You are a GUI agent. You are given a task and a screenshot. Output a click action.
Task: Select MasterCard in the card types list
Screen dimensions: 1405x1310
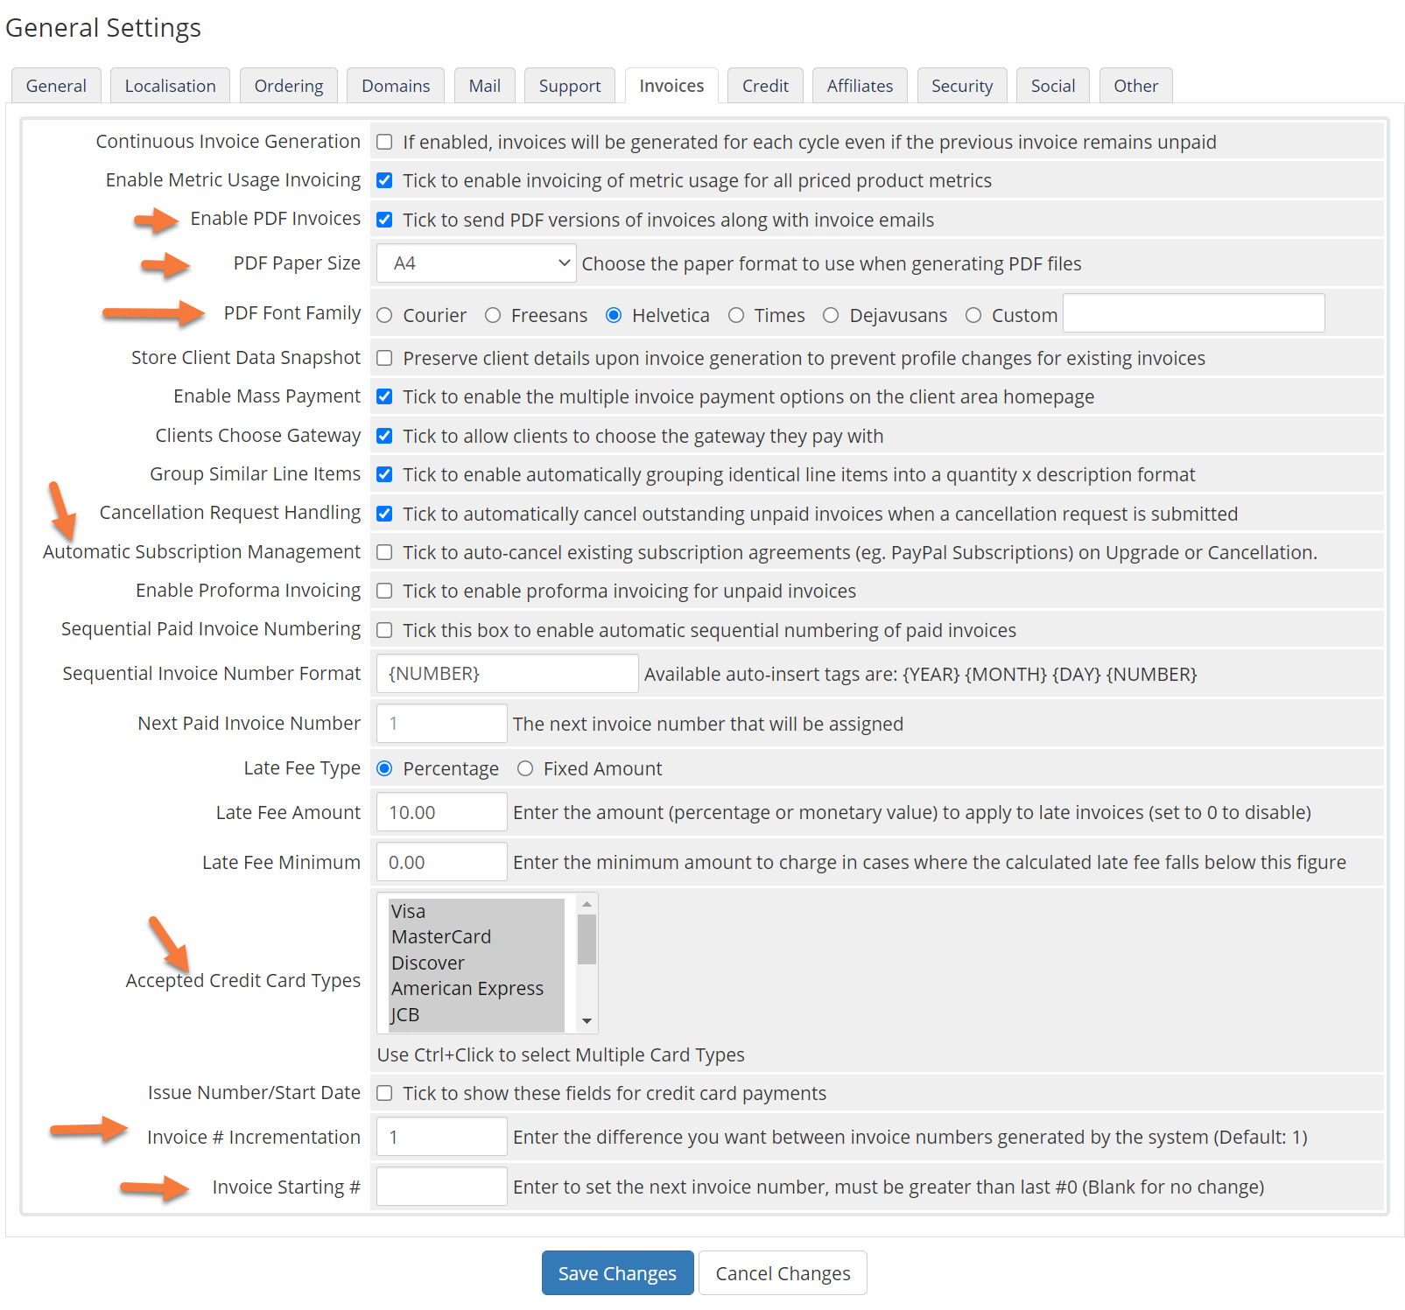click(x=441, y=937)
